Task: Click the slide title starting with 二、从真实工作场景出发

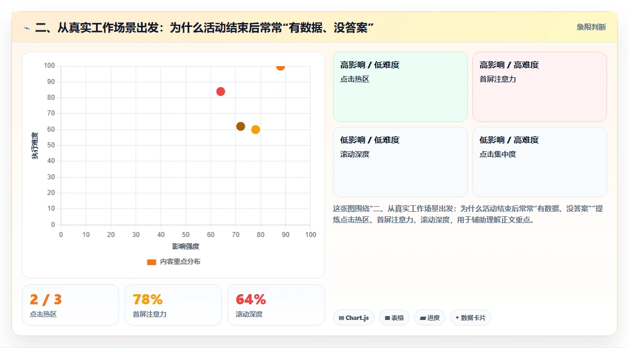Action: tap(204, 28)
